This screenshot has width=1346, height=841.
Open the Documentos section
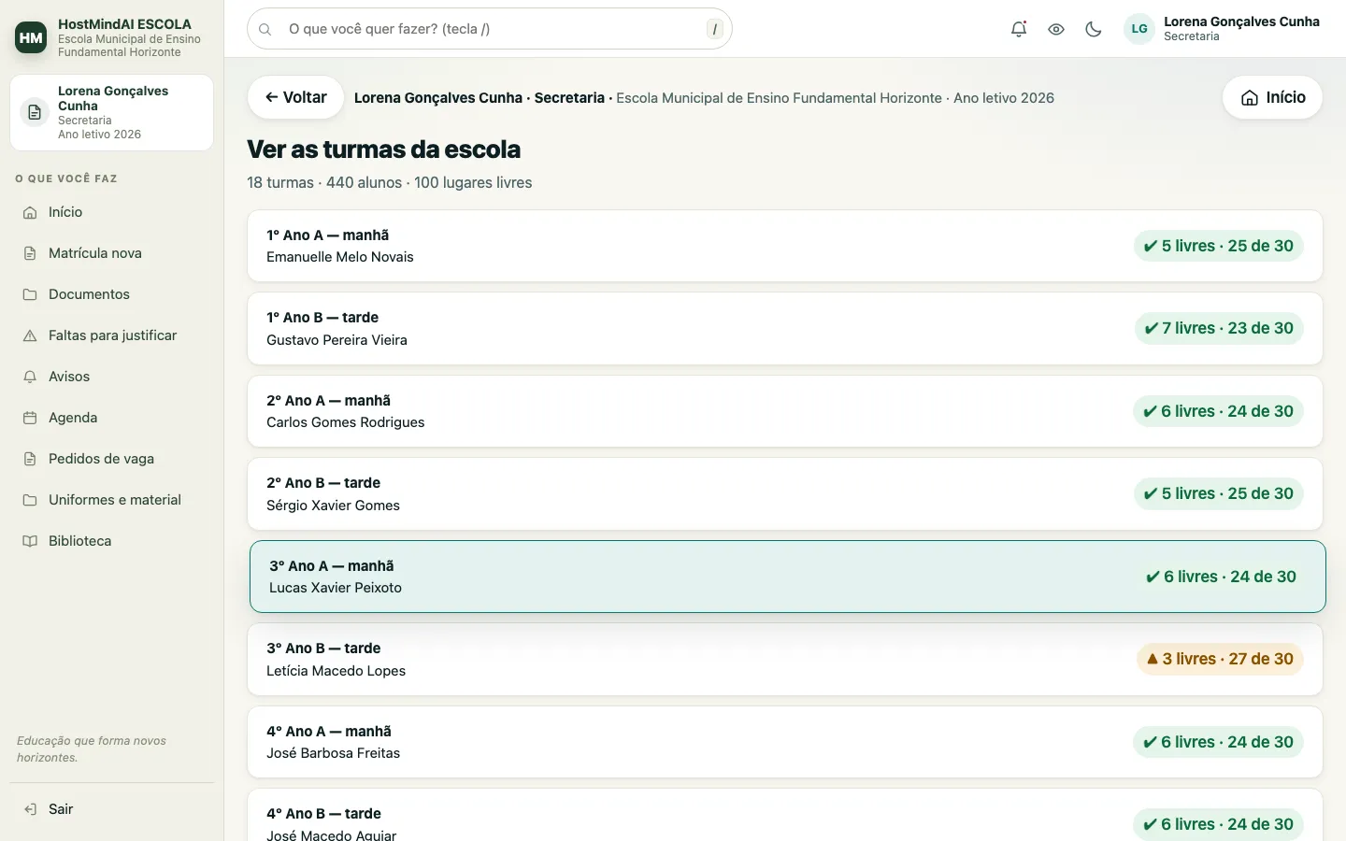[112, 294]
